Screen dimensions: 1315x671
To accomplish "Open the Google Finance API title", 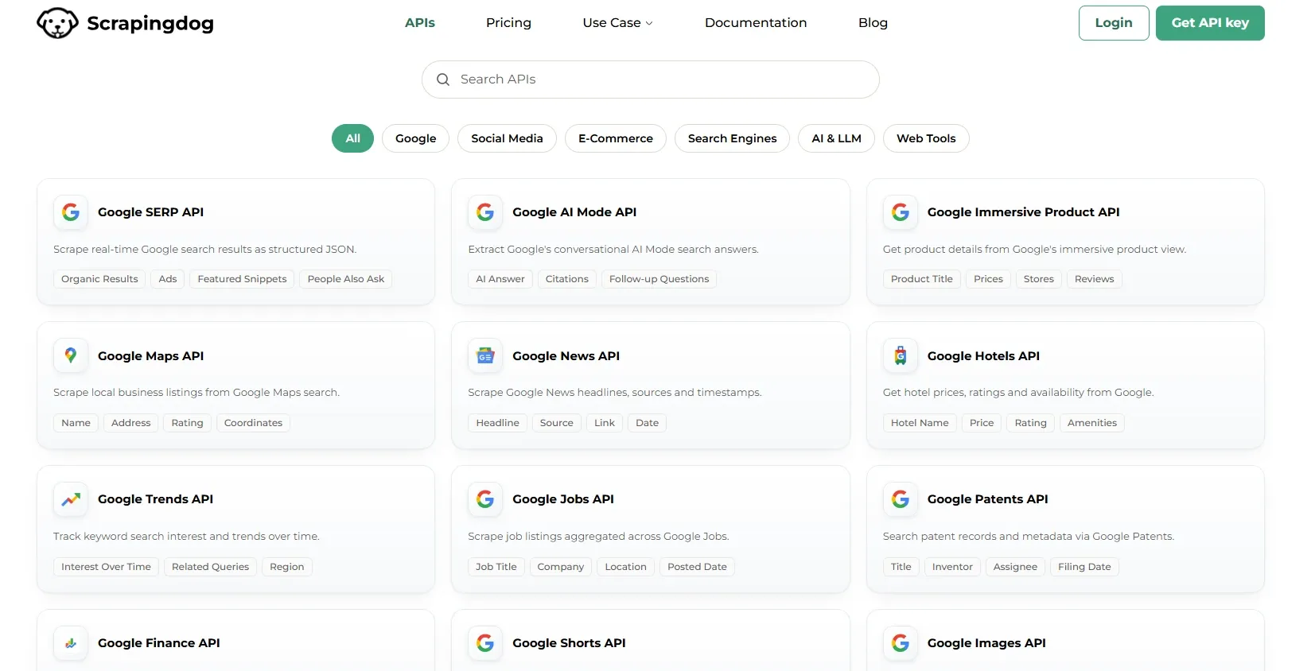I will 159,643.
